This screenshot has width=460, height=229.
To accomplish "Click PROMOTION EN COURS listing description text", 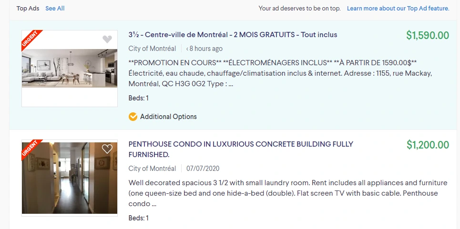I will 280,73.
